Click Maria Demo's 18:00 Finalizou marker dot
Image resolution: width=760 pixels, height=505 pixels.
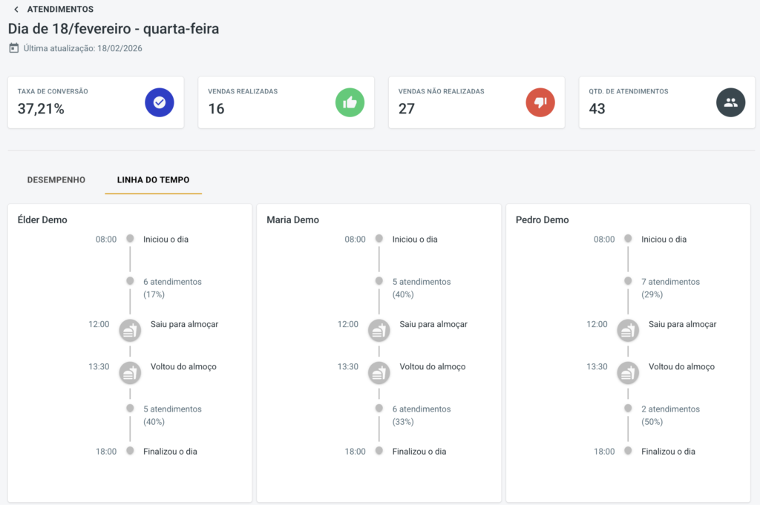pos(379,450)
